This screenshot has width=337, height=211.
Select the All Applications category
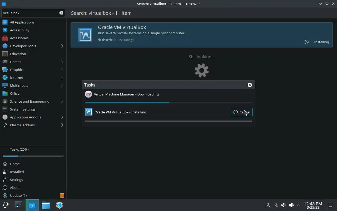point(33,22)
